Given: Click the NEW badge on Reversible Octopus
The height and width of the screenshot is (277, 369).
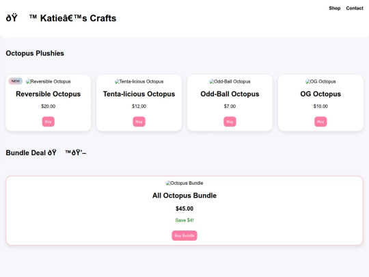Looking at the screenshot, I should [x=16, y=81].
